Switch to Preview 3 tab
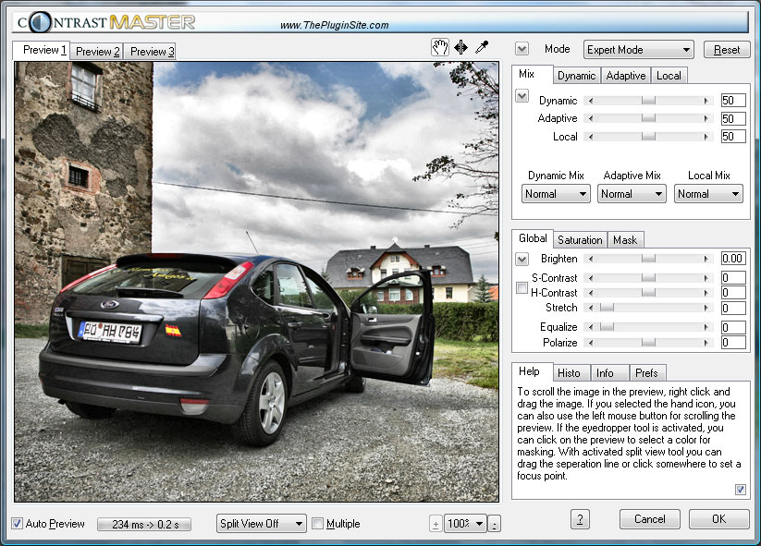This screenshot has height=546, width=761. click(x=151, y=52)
